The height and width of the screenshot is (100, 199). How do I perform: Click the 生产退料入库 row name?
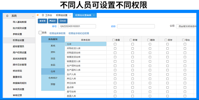pyautogui.click(x=73, y=70)
